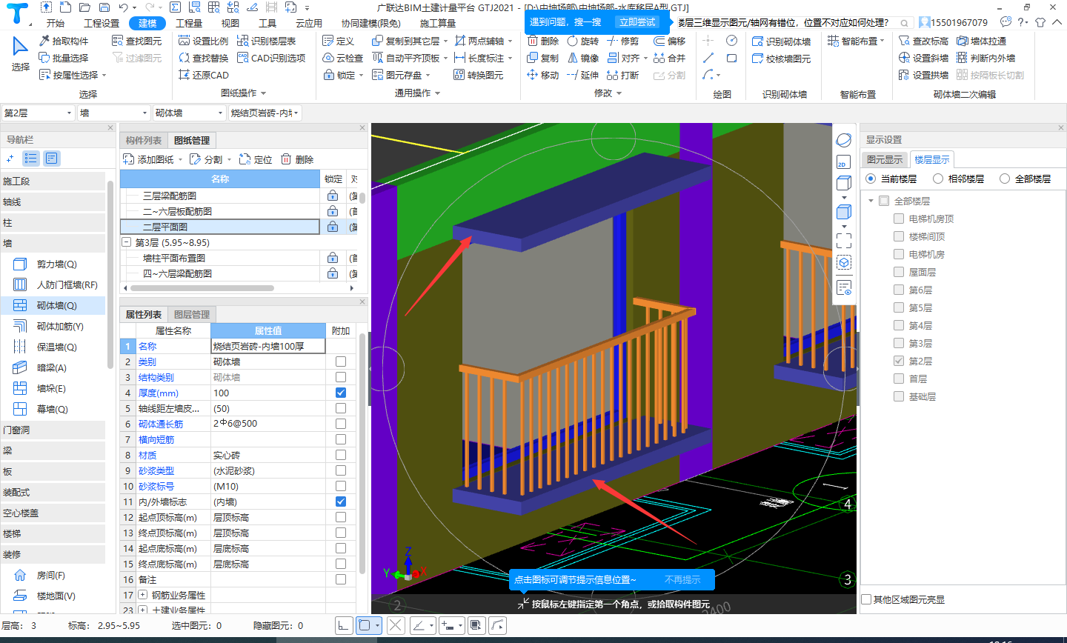This screenshot has height=643, width=1067.
Task: Expand the 门窗洞 navigation category
Action: [53, 430]
